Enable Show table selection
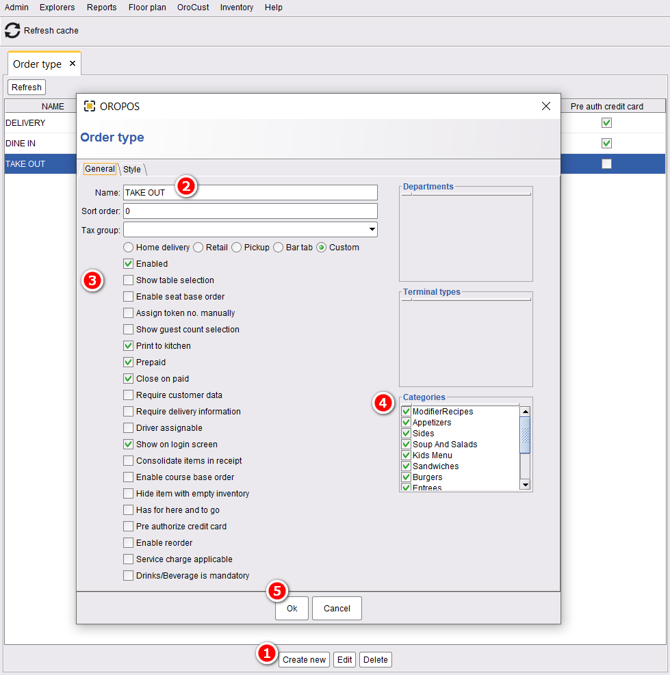The height and width of the screenshot is (675, 670). (128, 280)
